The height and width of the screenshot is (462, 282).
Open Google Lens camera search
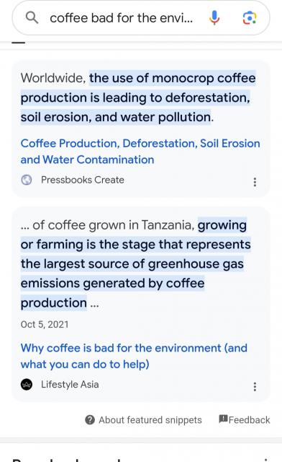(250, 17)
